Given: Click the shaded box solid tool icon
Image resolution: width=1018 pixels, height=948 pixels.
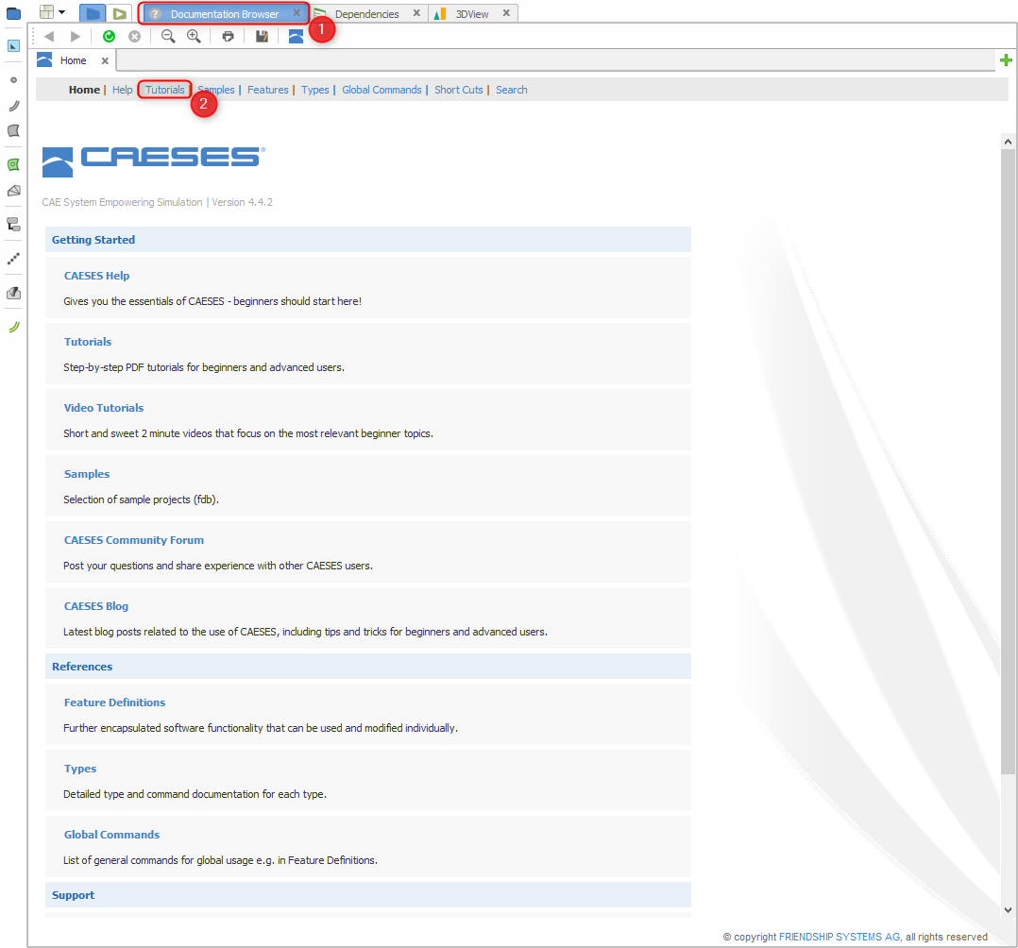Looking at the screenshot, I should pos(13,293).
